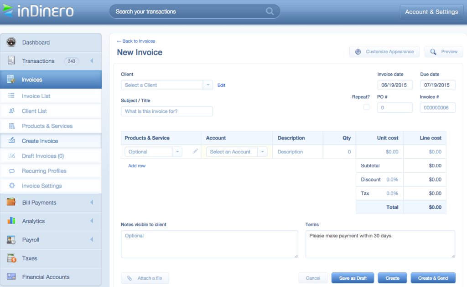Click the Notes visible to client textarea

[209, 244]
